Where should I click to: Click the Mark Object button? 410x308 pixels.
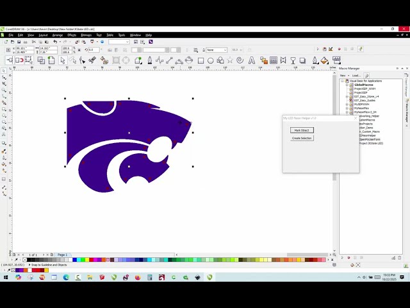302,130
